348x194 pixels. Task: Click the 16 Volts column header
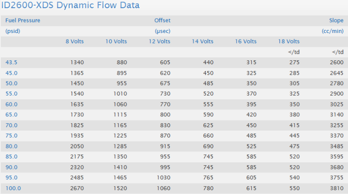(x=245, y=42)
